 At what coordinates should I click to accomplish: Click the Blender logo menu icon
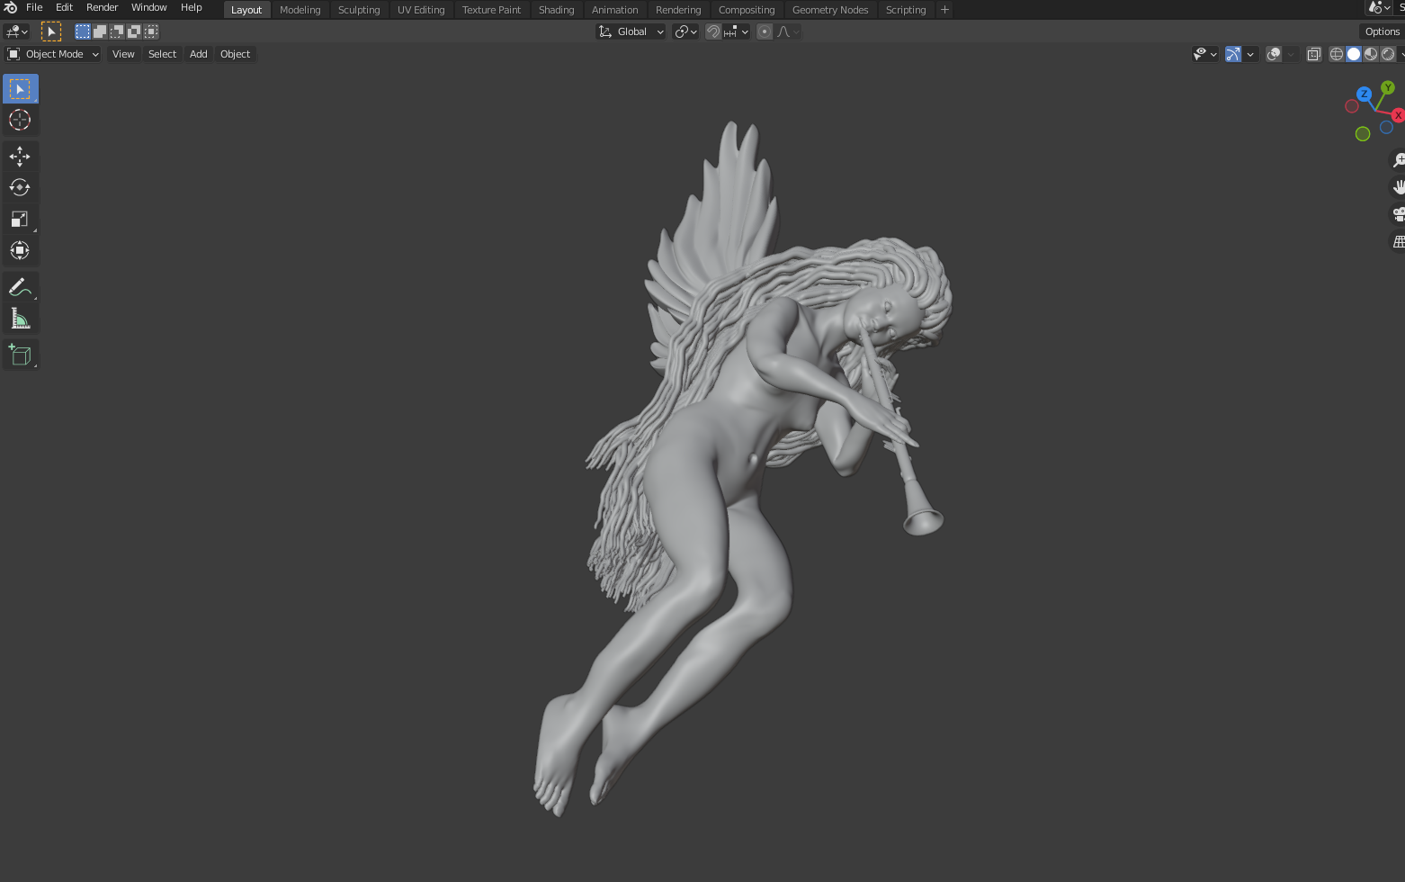click(x=10, y=7)
